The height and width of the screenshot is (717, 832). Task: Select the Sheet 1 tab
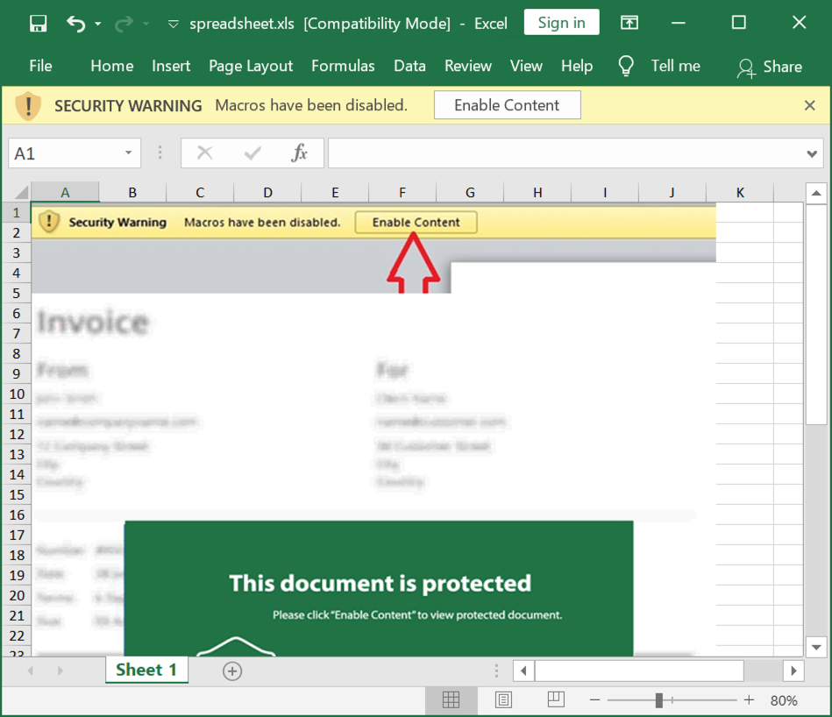[146, 670]
